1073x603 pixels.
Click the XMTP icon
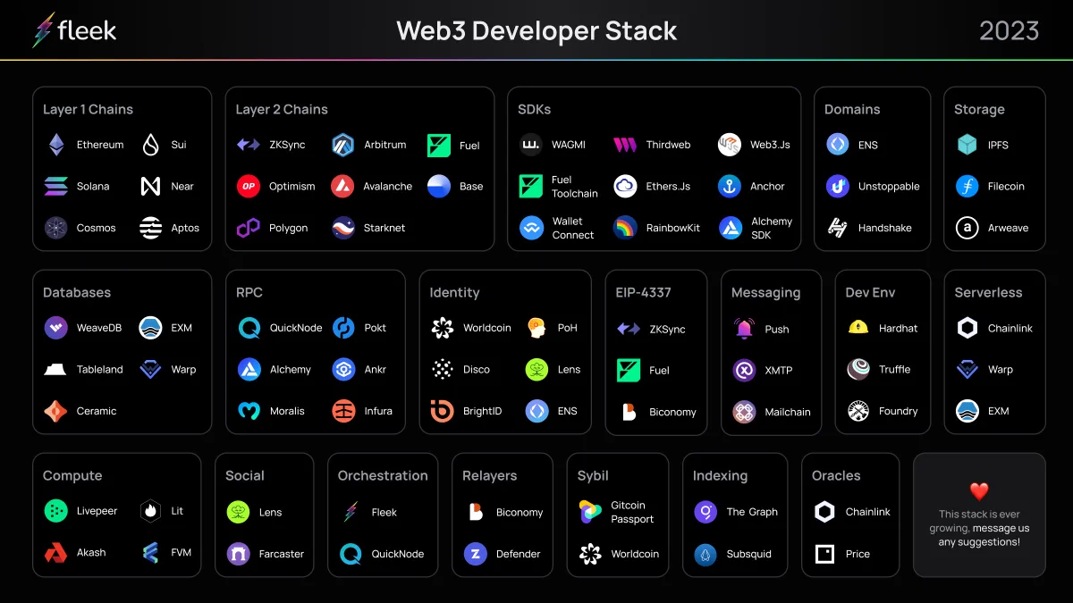(744, 370)
